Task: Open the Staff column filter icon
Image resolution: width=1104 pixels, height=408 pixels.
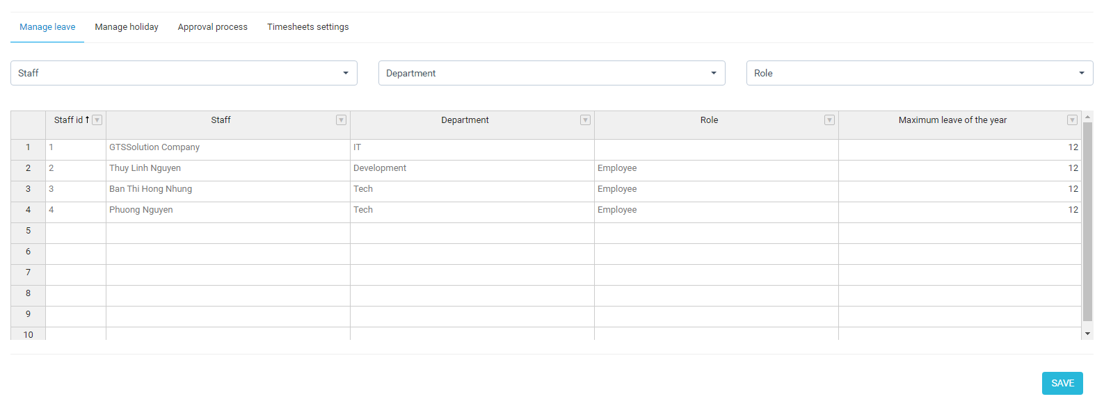Action: [x=342, y=120]
